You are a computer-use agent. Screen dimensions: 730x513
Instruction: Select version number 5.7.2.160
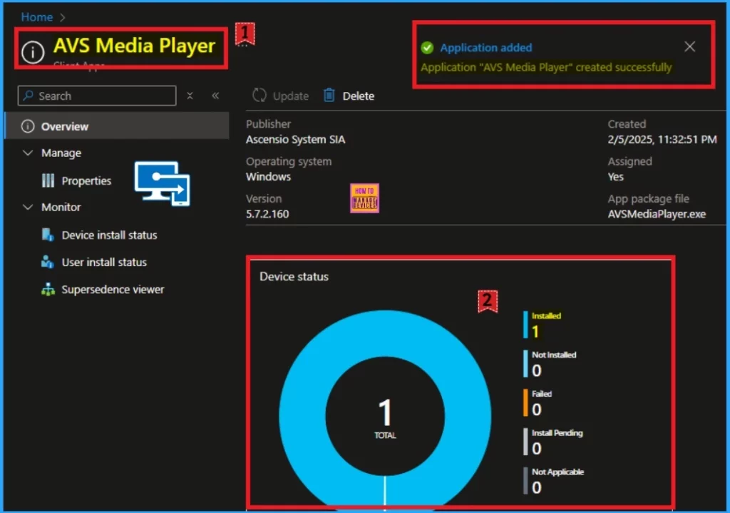[x=268, y=214]
